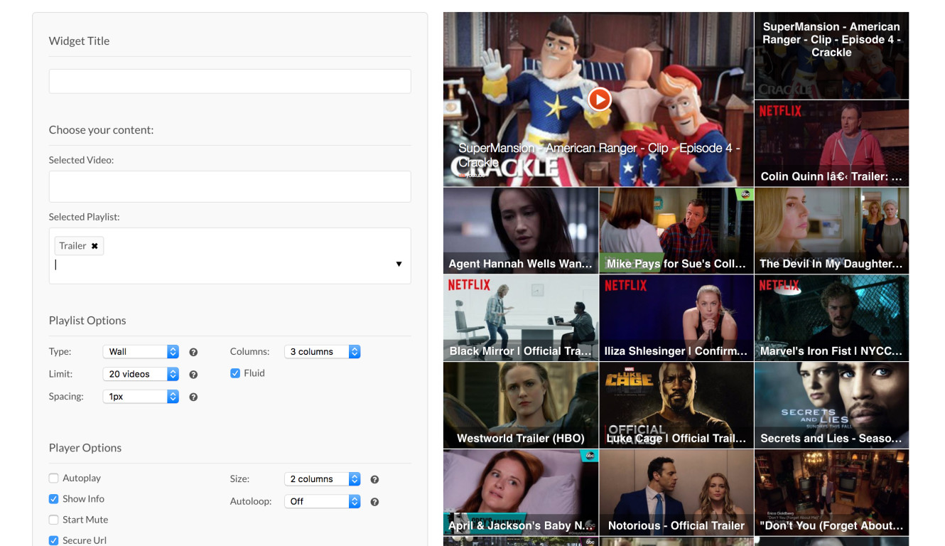The width and height of the screenshot is (945, 546).
Task: Click the Secure Url label
Action: click(x=85, y=540)
